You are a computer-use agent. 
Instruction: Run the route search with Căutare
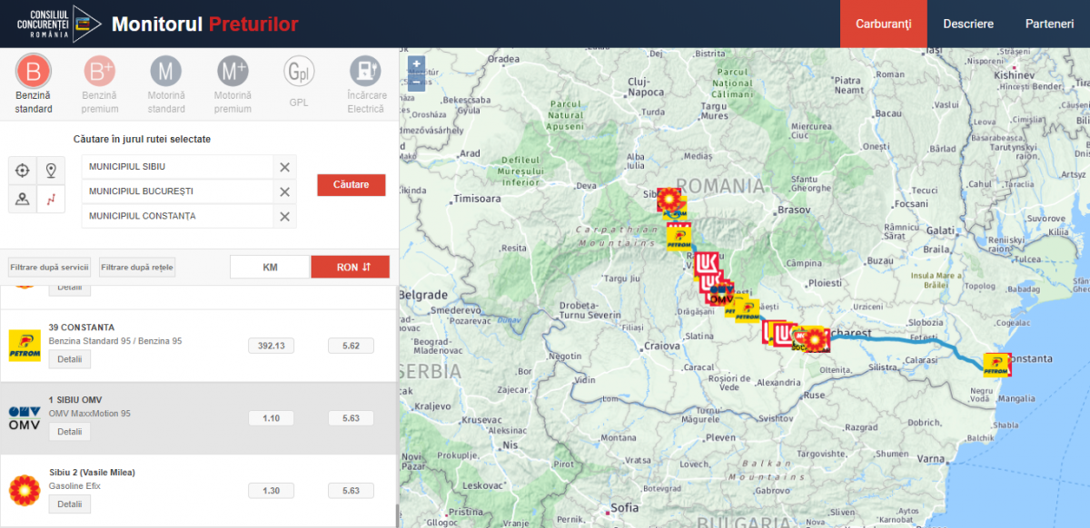tap(351, 184)
